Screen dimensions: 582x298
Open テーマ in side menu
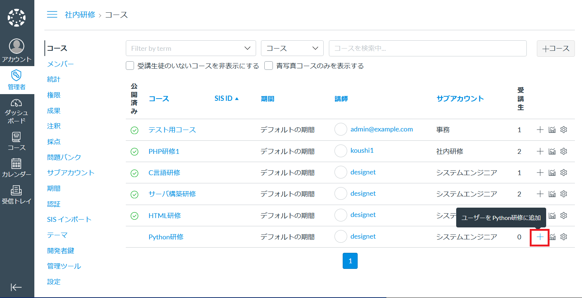tap(57, 235)
